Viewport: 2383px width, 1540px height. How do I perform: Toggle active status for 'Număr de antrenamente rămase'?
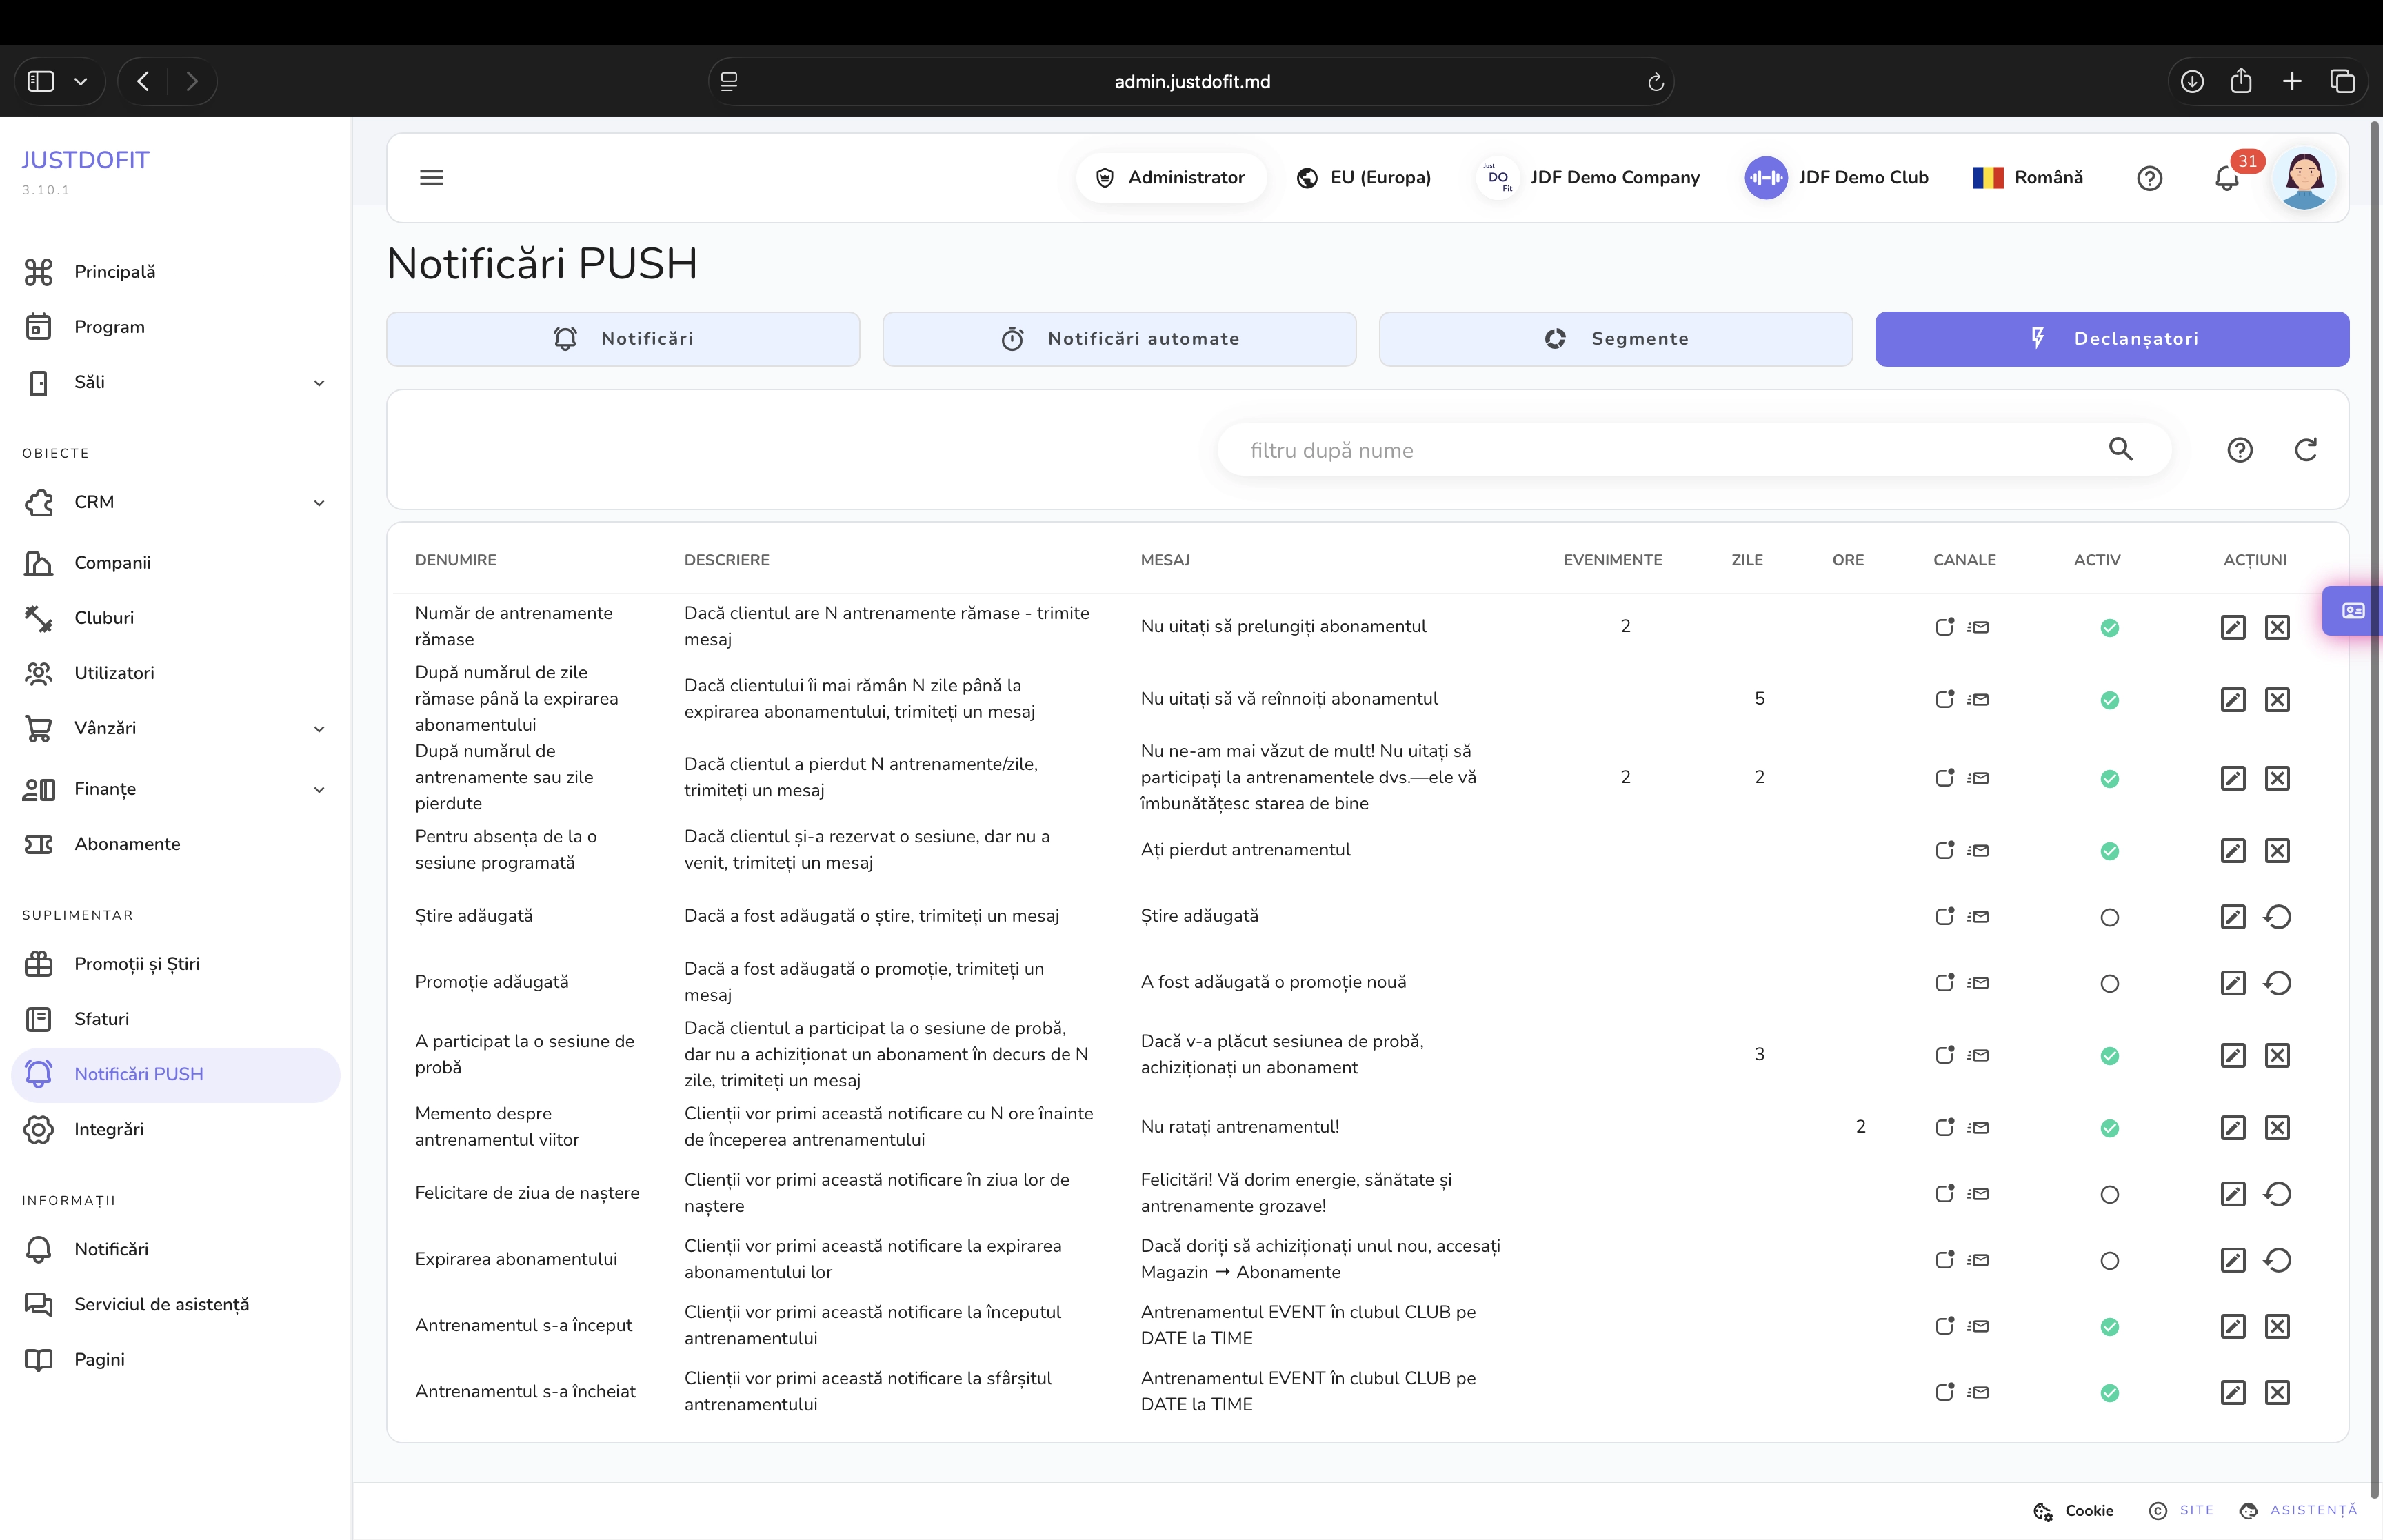[x=2109, y=628]
